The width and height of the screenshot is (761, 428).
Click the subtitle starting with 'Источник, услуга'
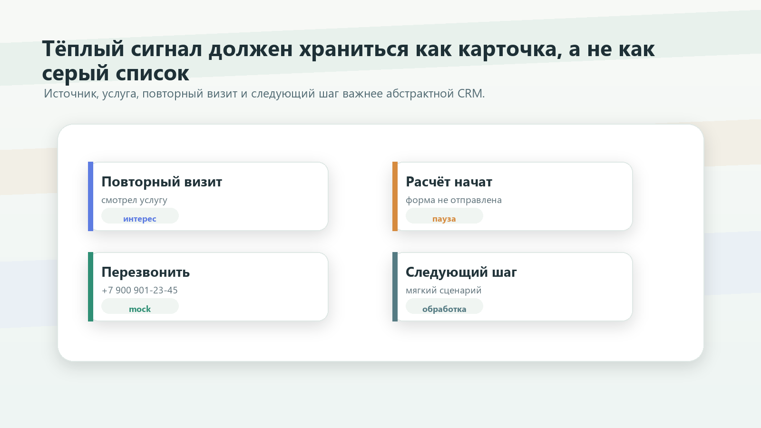264,94
